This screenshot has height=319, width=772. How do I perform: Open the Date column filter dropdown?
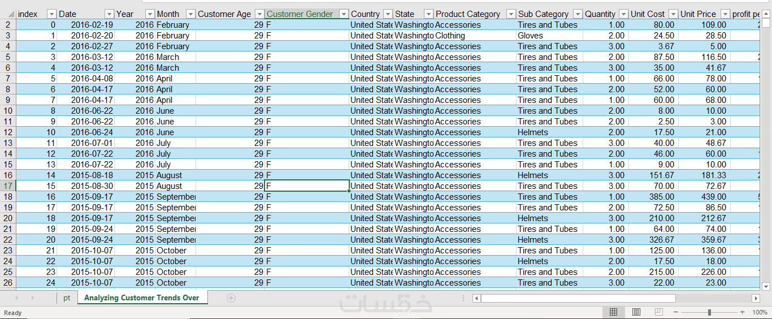(108, 14)
